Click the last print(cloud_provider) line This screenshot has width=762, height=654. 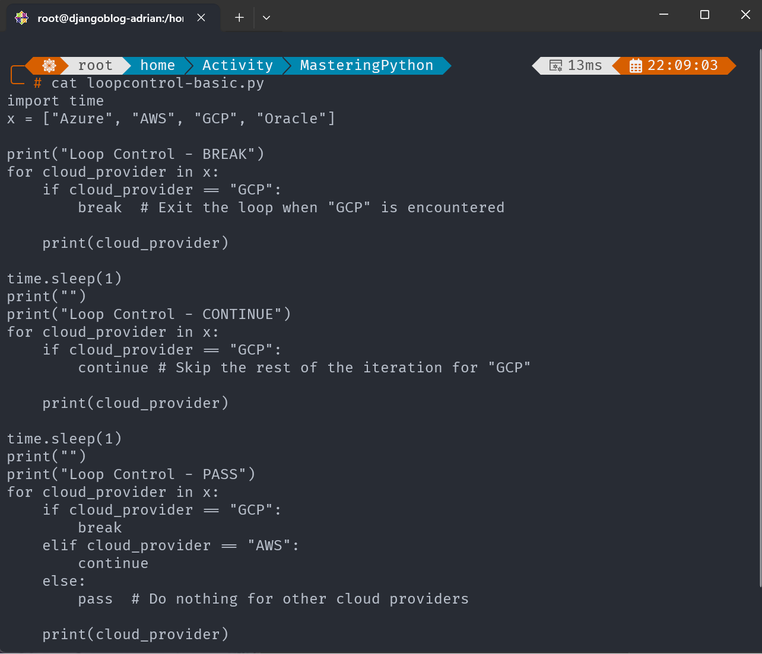point(135,634)
